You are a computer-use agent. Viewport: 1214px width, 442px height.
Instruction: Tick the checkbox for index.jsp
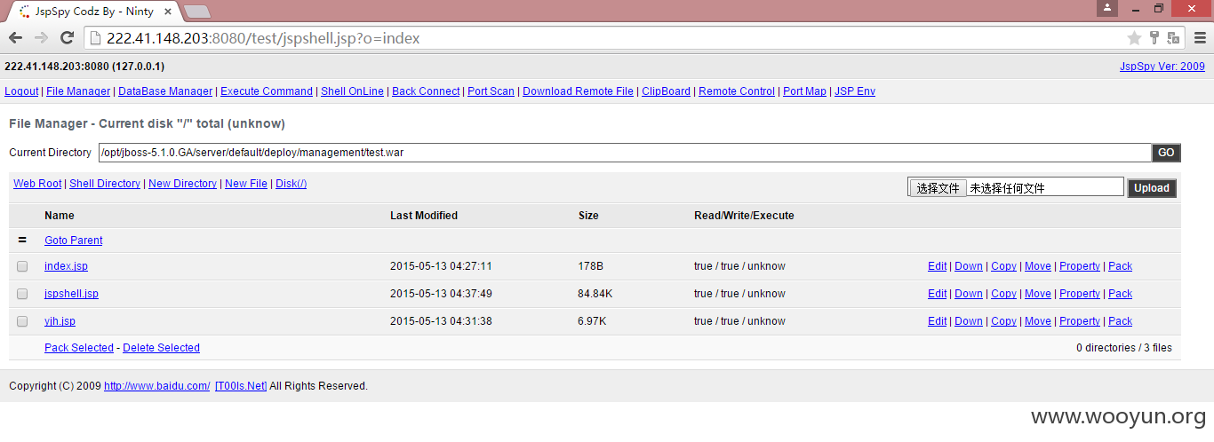pyautogui.click(x=22, y=266)
